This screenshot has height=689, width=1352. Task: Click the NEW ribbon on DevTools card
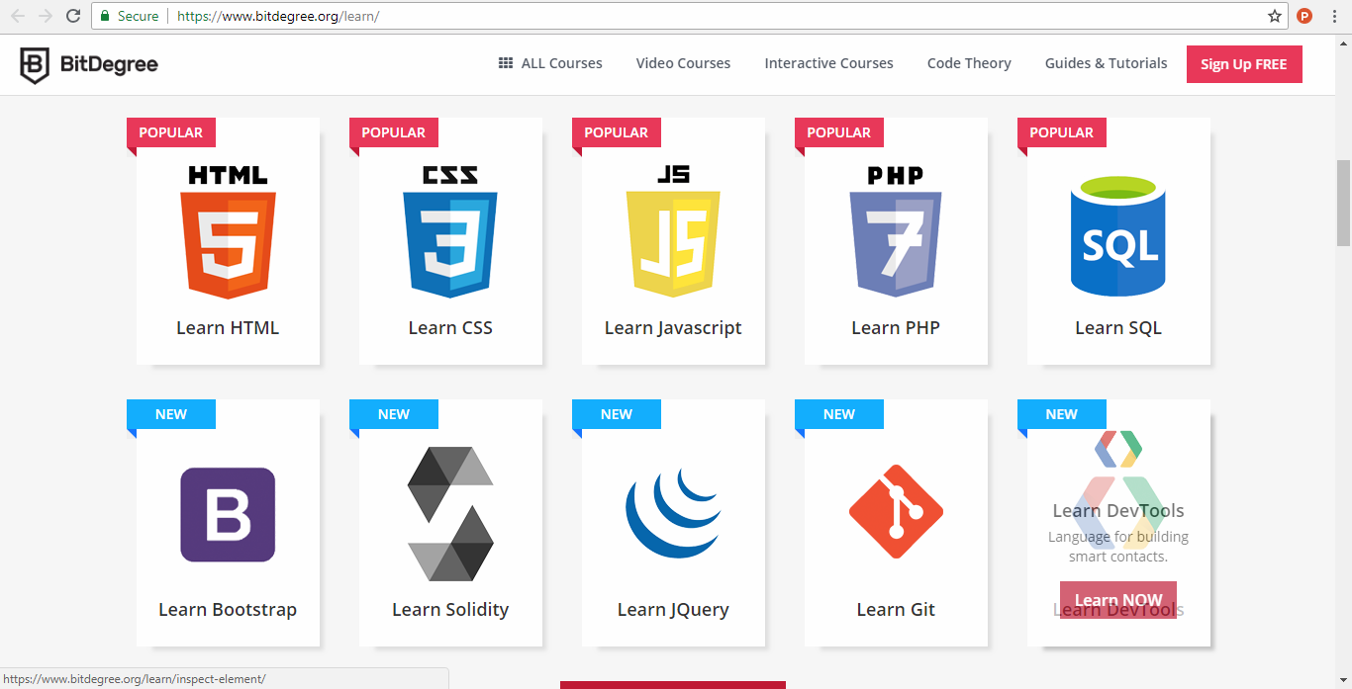coord(1062,414)
